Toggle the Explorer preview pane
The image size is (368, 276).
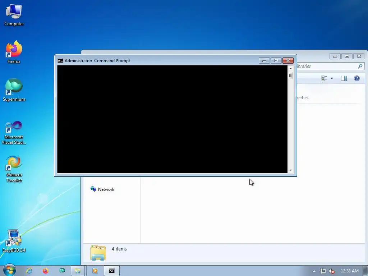(344, 78)
